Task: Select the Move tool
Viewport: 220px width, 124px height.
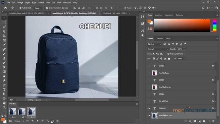Action: [x=4, y=18]
